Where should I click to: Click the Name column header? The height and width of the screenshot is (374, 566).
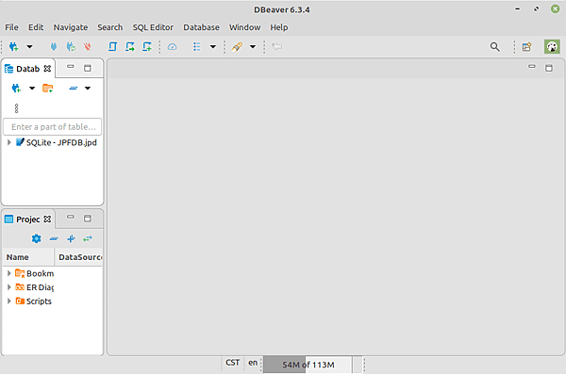pos(28,257)
